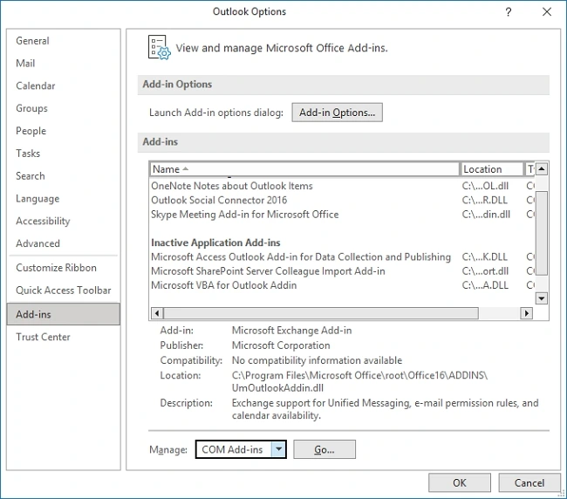Sort add-ins by Name column header
The image size is (567, 499).
point(304,169)
